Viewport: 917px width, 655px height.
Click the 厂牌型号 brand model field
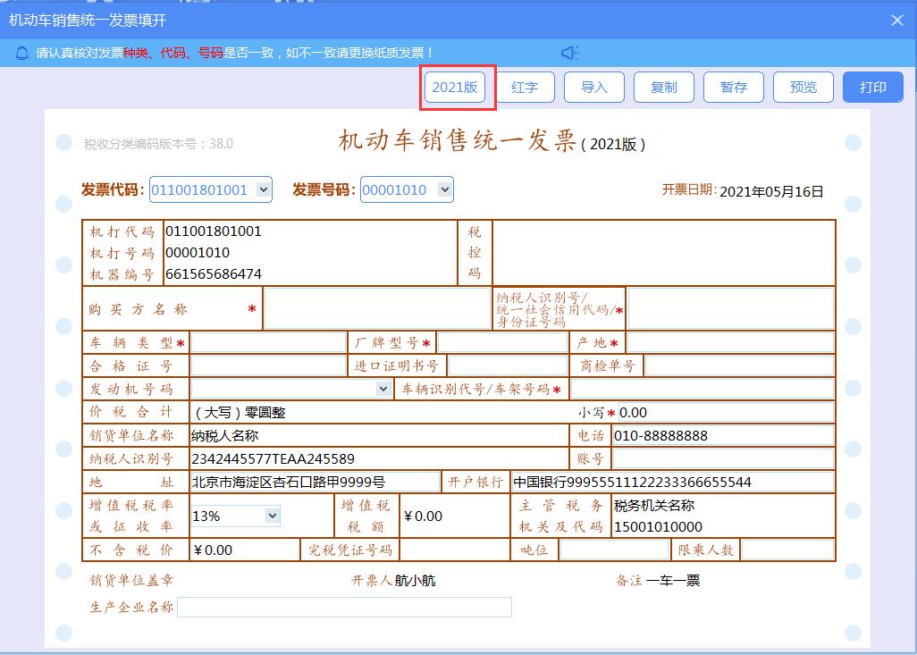coord(505,341)
